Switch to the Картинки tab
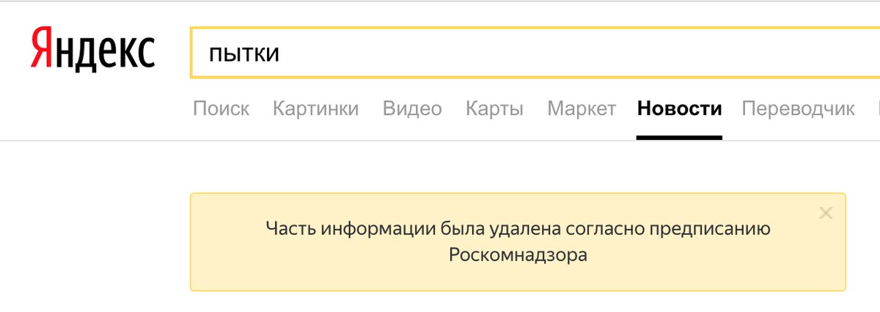880x312 pixels. click(x=315, y=109)
